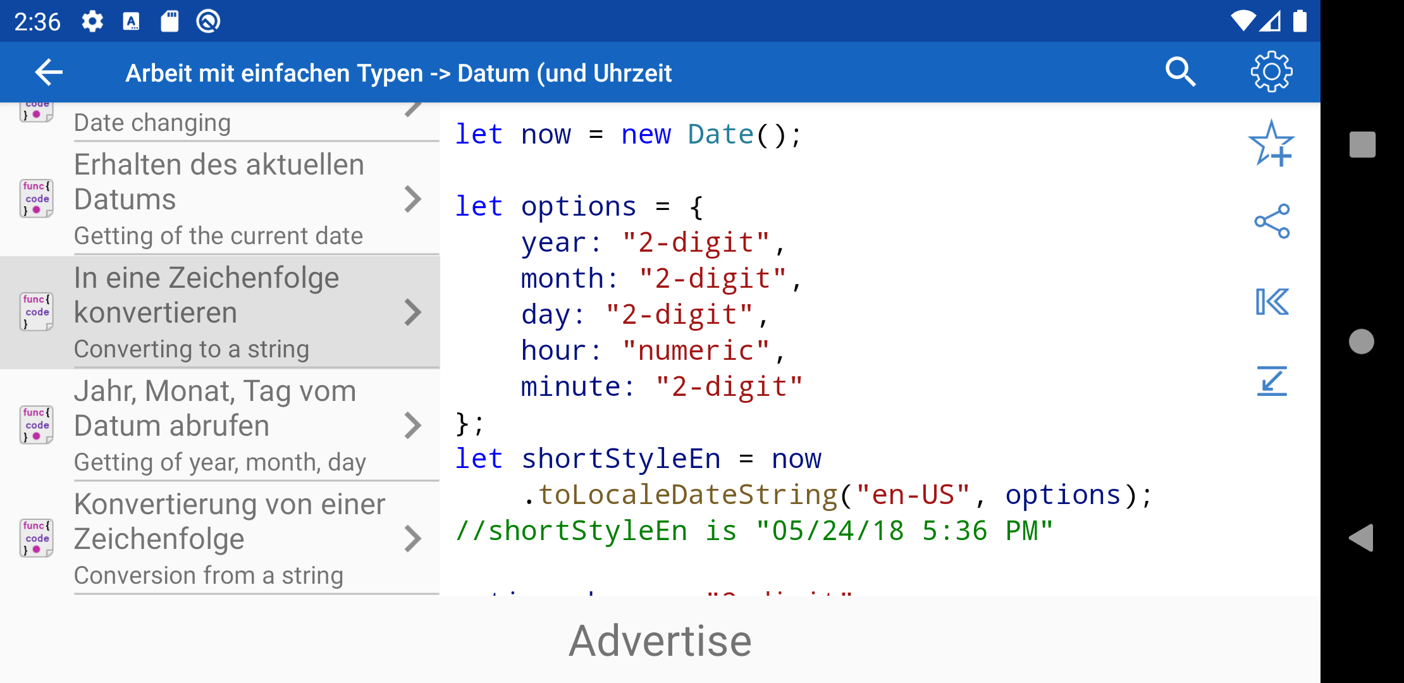Tap code line 'minute: "2-digit"'
The height and width of the screenshot is (683, 1404).
(662, 387)
